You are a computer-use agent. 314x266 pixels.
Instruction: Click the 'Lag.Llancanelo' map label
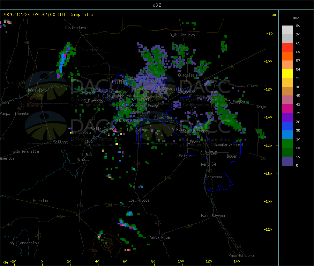coord(22,243)
